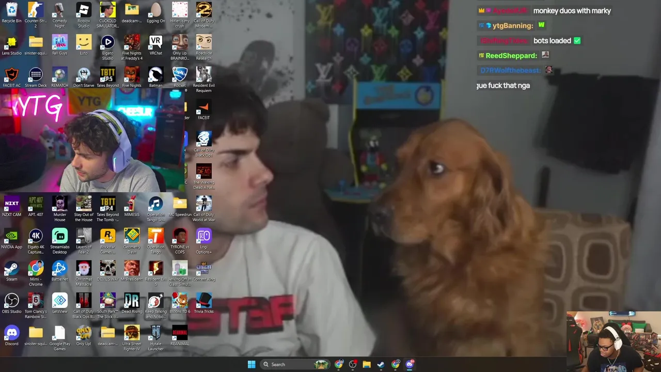This screenshot has width=661, height=372.
Task: Launch Don't Starve from the desktop
Action: pyautogui.click(x=84, y=78)
